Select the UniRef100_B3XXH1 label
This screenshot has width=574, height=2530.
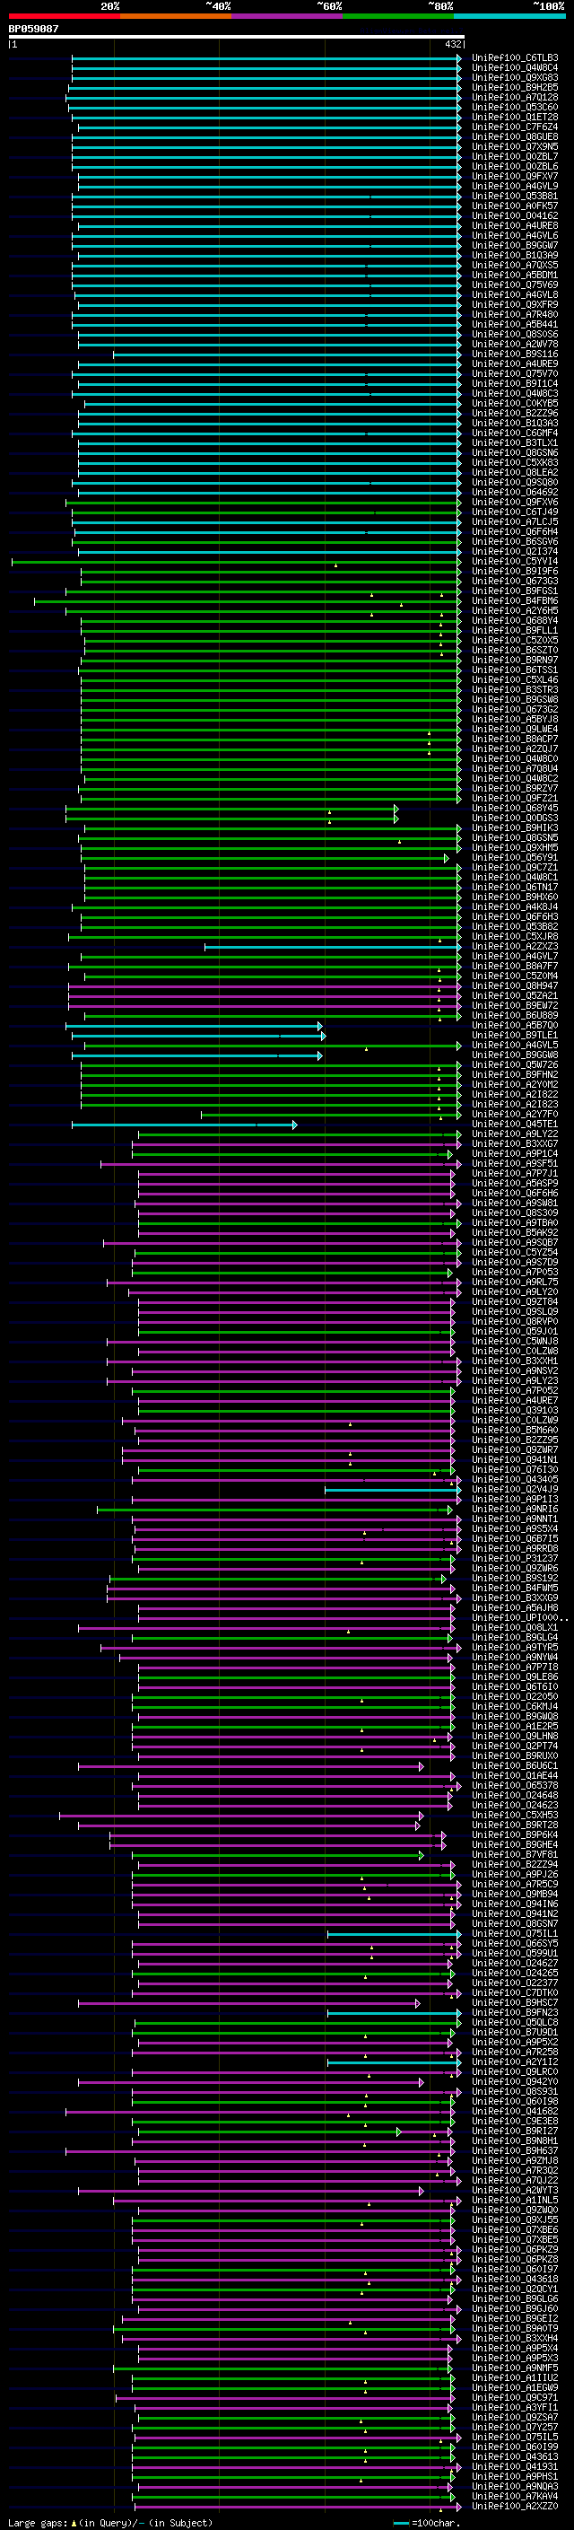(x=515, y=1361)
